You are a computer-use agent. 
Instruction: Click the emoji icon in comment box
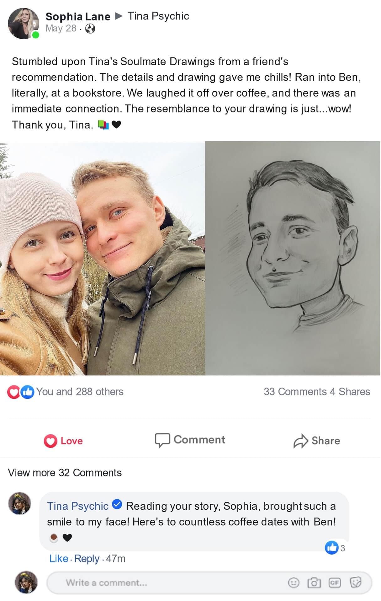pos(293,583)
